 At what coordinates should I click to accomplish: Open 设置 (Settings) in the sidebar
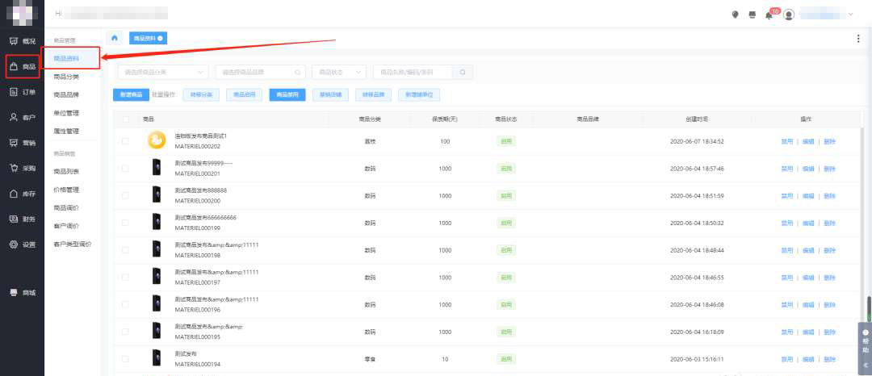click(23, 244)
